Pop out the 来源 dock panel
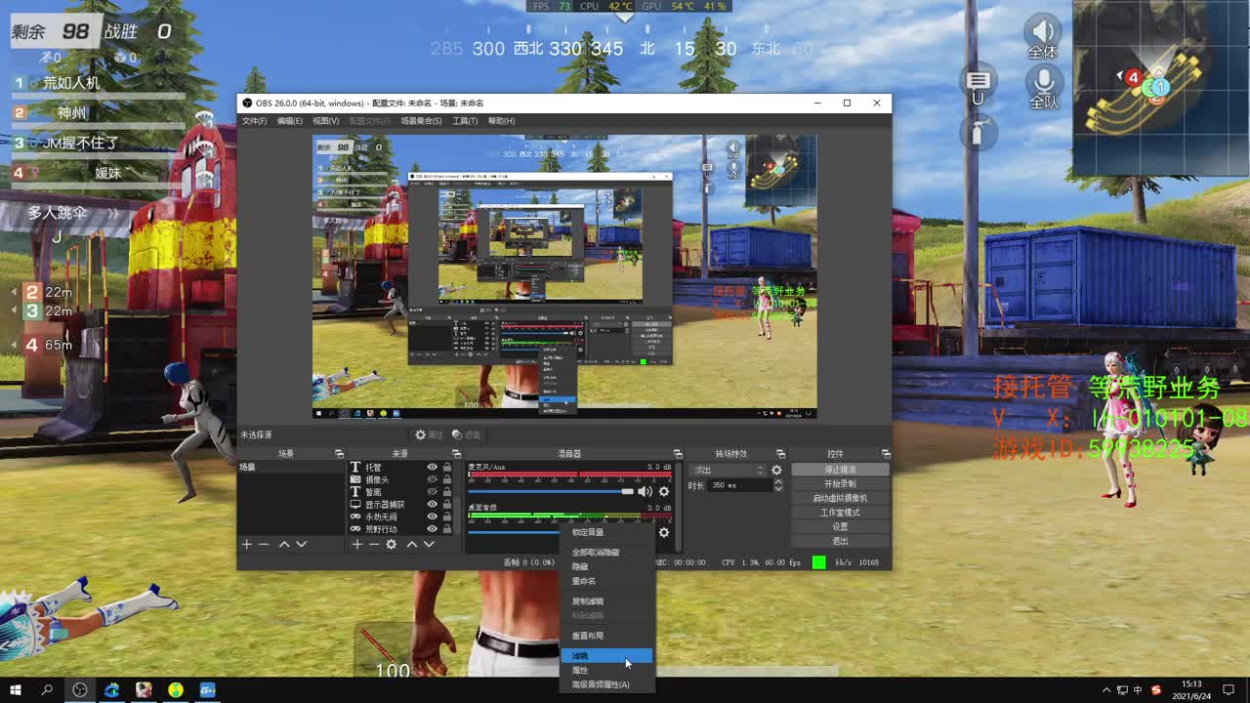The image size is (1250, 703). 455,454
